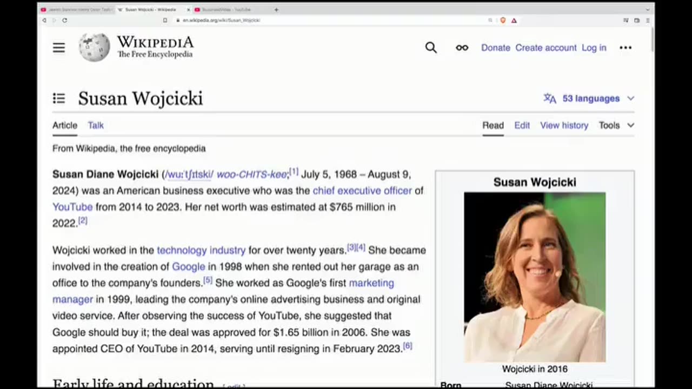Expand the Tools dropdown menu
Viewport: 692px width, 389px height.
617,125
